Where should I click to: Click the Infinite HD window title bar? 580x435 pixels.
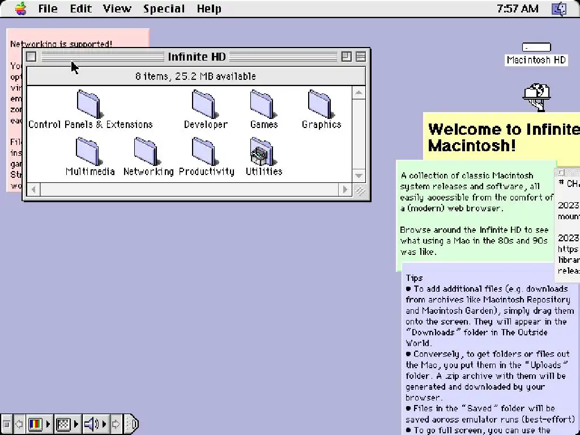point(197,57)
